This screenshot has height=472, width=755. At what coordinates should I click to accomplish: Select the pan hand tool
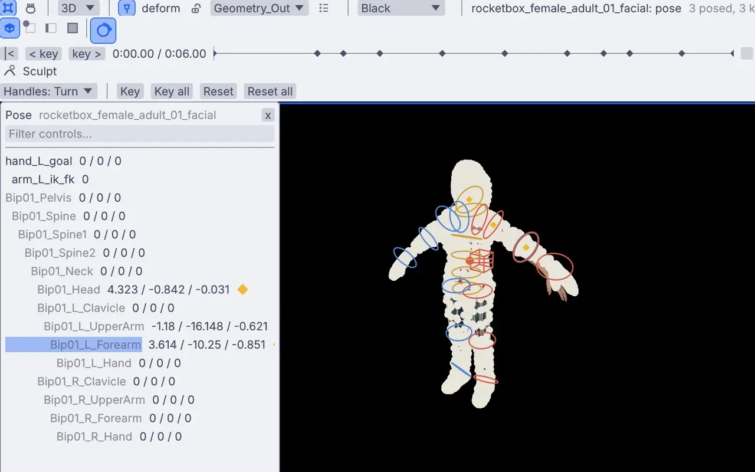pyautogui.click(x=30, y=8)
